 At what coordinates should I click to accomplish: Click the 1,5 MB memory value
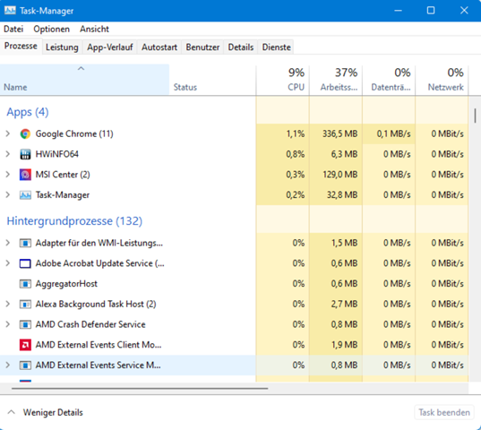(344, 243)
